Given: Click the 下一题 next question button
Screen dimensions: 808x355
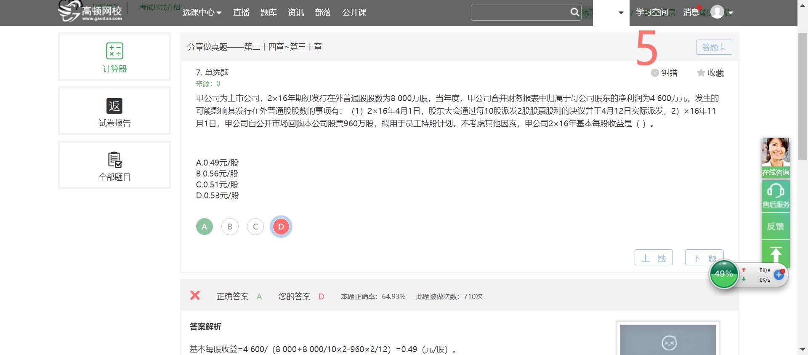Looking at the screenshot, I should [704, 258].
